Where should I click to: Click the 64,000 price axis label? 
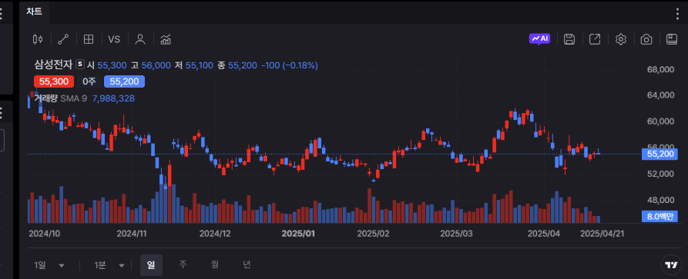660,95
